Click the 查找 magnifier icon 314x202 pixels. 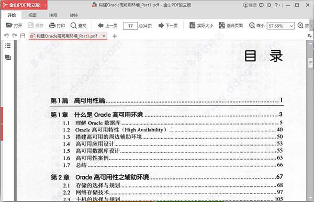(x=73, y=26)
